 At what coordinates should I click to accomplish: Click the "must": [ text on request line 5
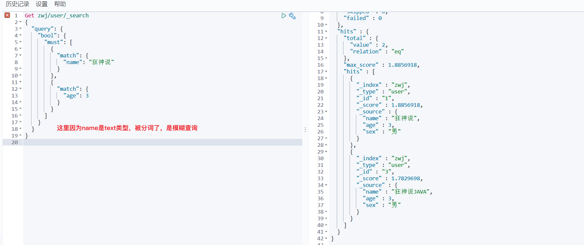click(58, 42)
